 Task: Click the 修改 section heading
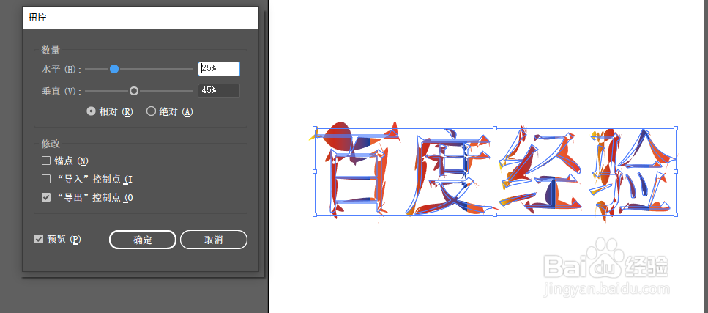tap(51, 144)
